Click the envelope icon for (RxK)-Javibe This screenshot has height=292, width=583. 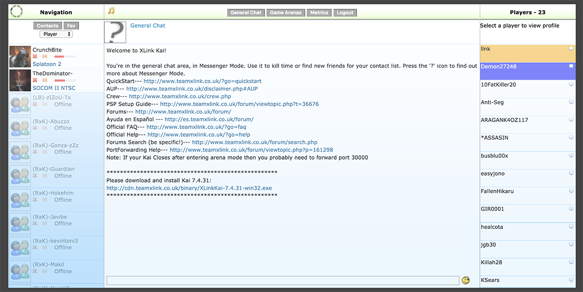point(45,224)
